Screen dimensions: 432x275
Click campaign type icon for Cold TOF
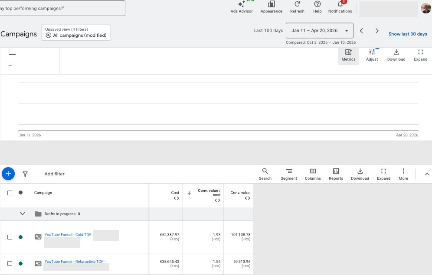(38, 237)
